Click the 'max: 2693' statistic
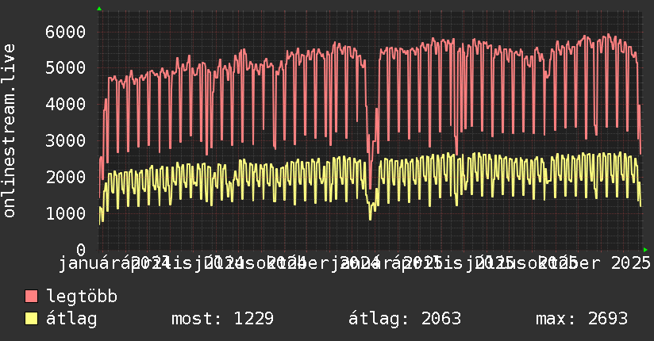Viewport: 654px width, 341px height. [x=582, y=319]
